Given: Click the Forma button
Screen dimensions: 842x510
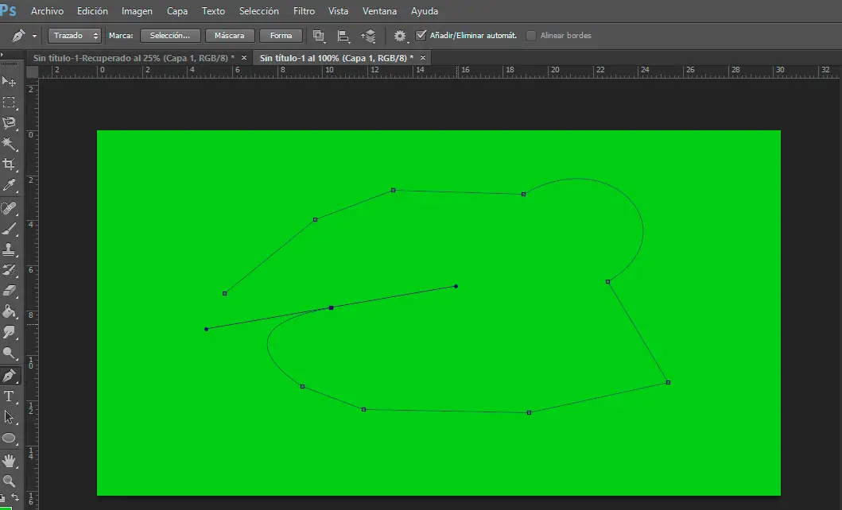Looking at the screenshot, I should tap(281, 36).
